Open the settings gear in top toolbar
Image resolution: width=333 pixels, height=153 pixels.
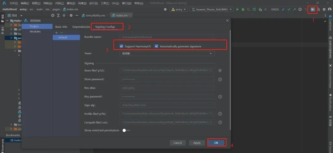[x=324, y=10]
